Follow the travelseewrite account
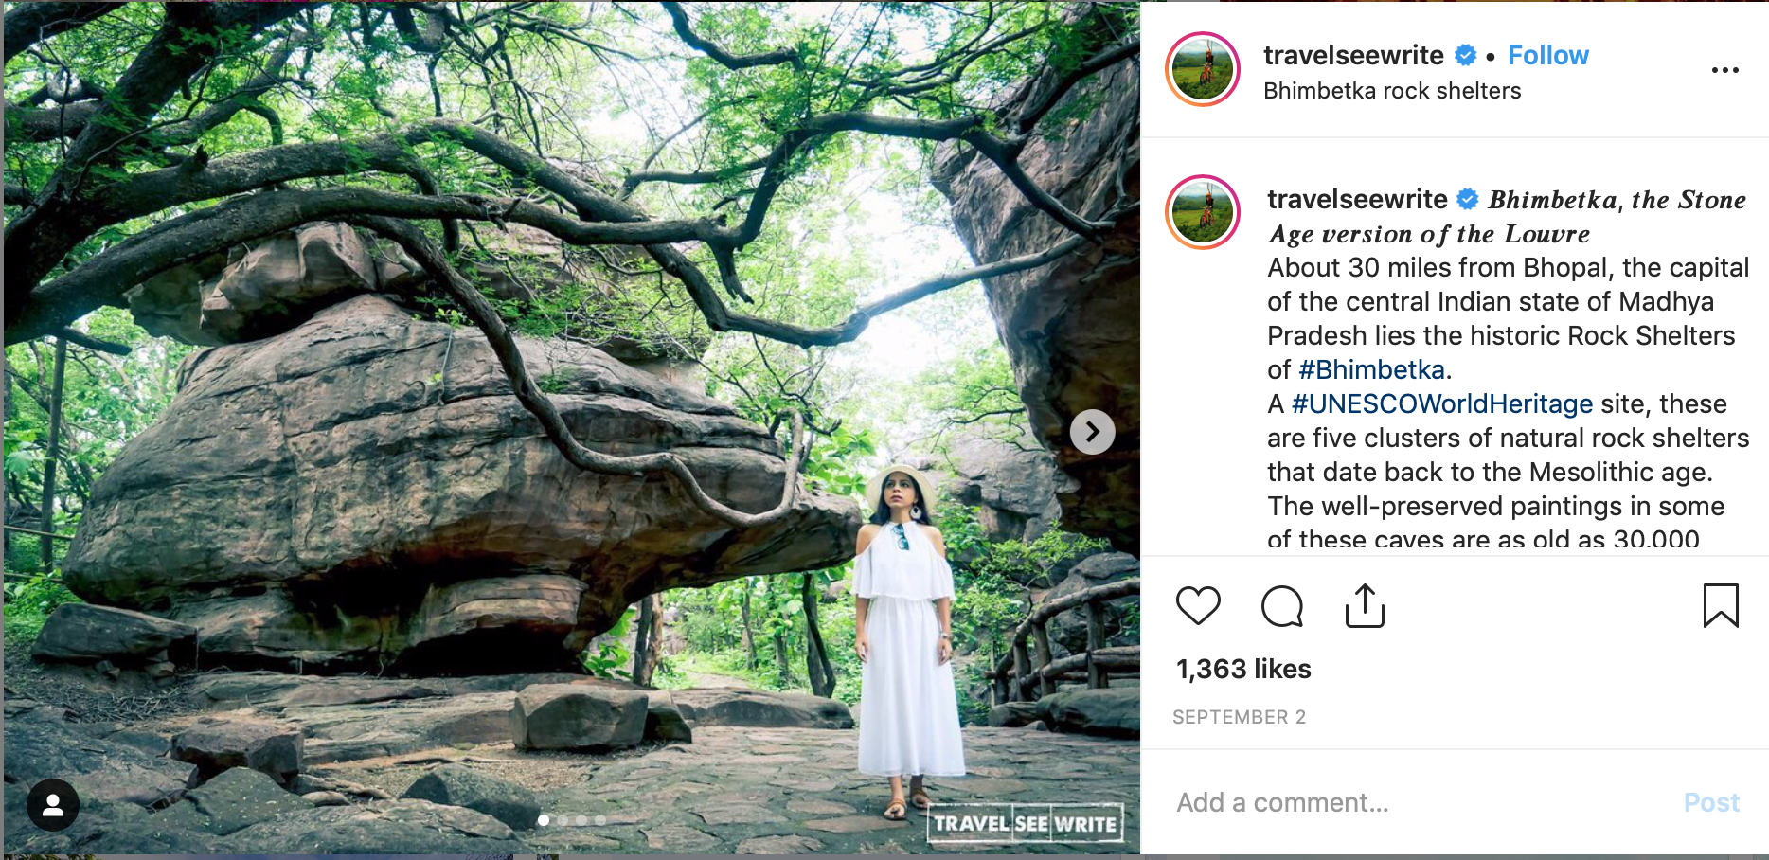Screen dimensions: 1769x860 tap(1547, 56)
